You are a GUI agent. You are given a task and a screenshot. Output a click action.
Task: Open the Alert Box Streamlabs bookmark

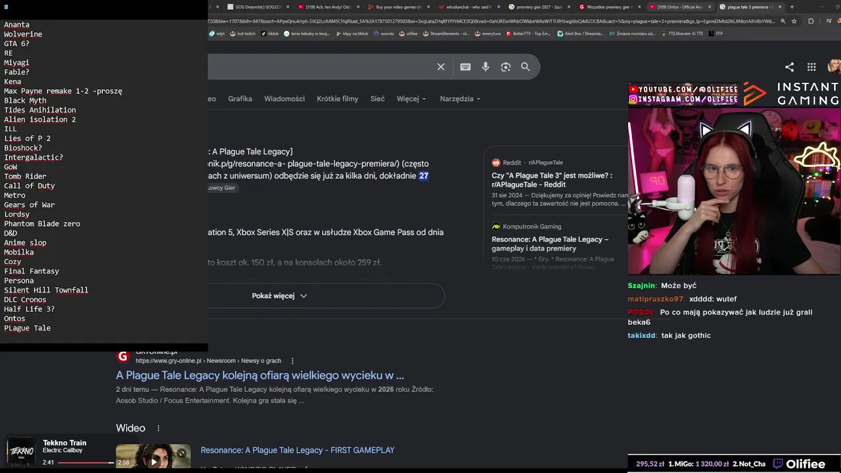tap(580, 34)
